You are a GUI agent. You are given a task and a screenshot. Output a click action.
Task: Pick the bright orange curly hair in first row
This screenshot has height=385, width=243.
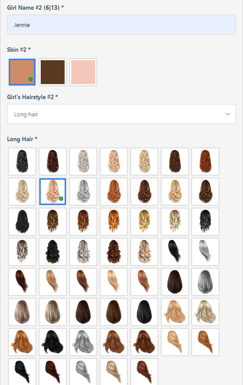click(x=205, y=162)
